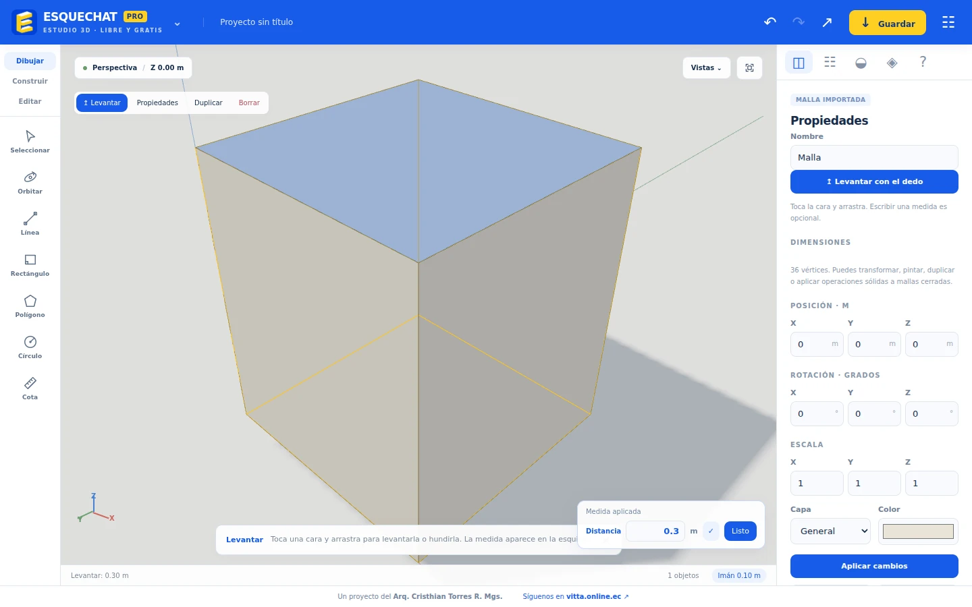Click the undo arrow icon
The height and width of the screenshot is (607, 972).
pos(770,22)
